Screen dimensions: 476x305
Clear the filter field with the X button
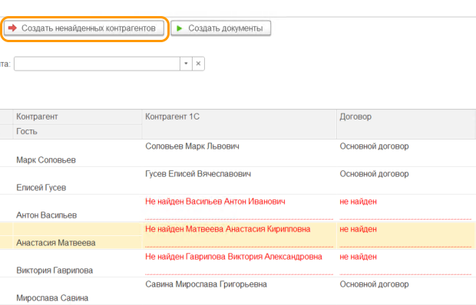pos(198,64)
